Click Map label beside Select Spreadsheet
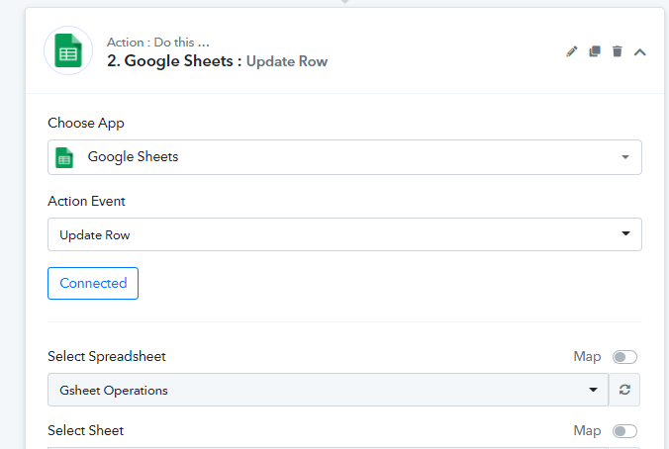This screenshot has width=669, height=449. [x=587, y=356]
